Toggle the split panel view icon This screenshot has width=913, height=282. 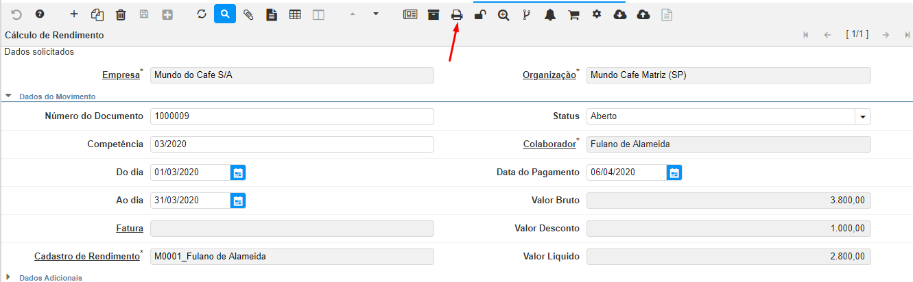tap(318, 14)
